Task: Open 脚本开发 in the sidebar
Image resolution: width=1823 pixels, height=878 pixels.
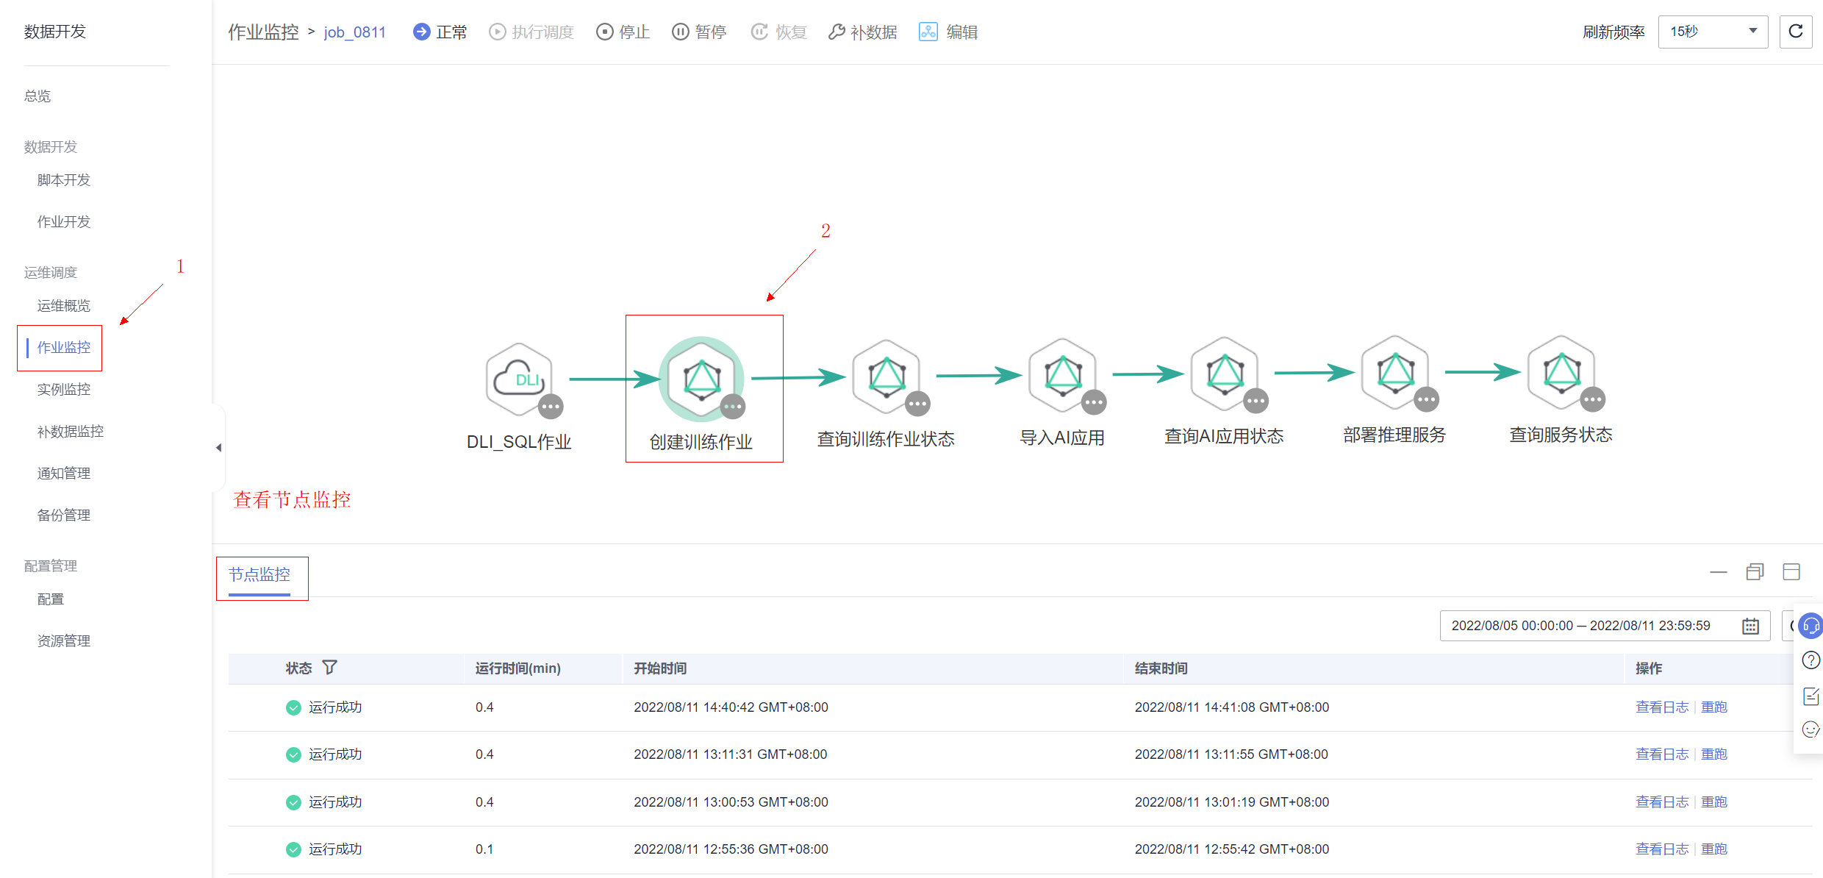Action: point(64,180)
